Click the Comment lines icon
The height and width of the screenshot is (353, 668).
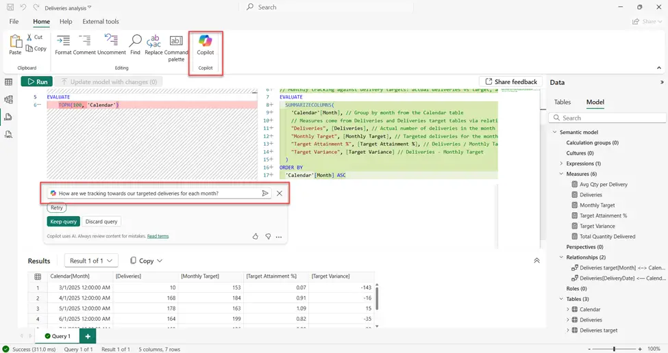click(x=85, y=44)
